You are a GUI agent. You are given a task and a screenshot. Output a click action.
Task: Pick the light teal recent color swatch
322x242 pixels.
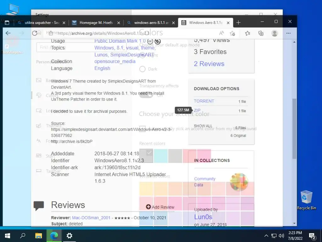pyautogui.click(x=161, y=156)
